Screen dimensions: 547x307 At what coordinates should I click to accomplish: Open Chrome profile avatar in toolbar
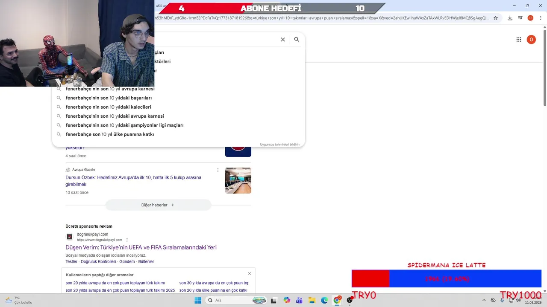point(530,18)
